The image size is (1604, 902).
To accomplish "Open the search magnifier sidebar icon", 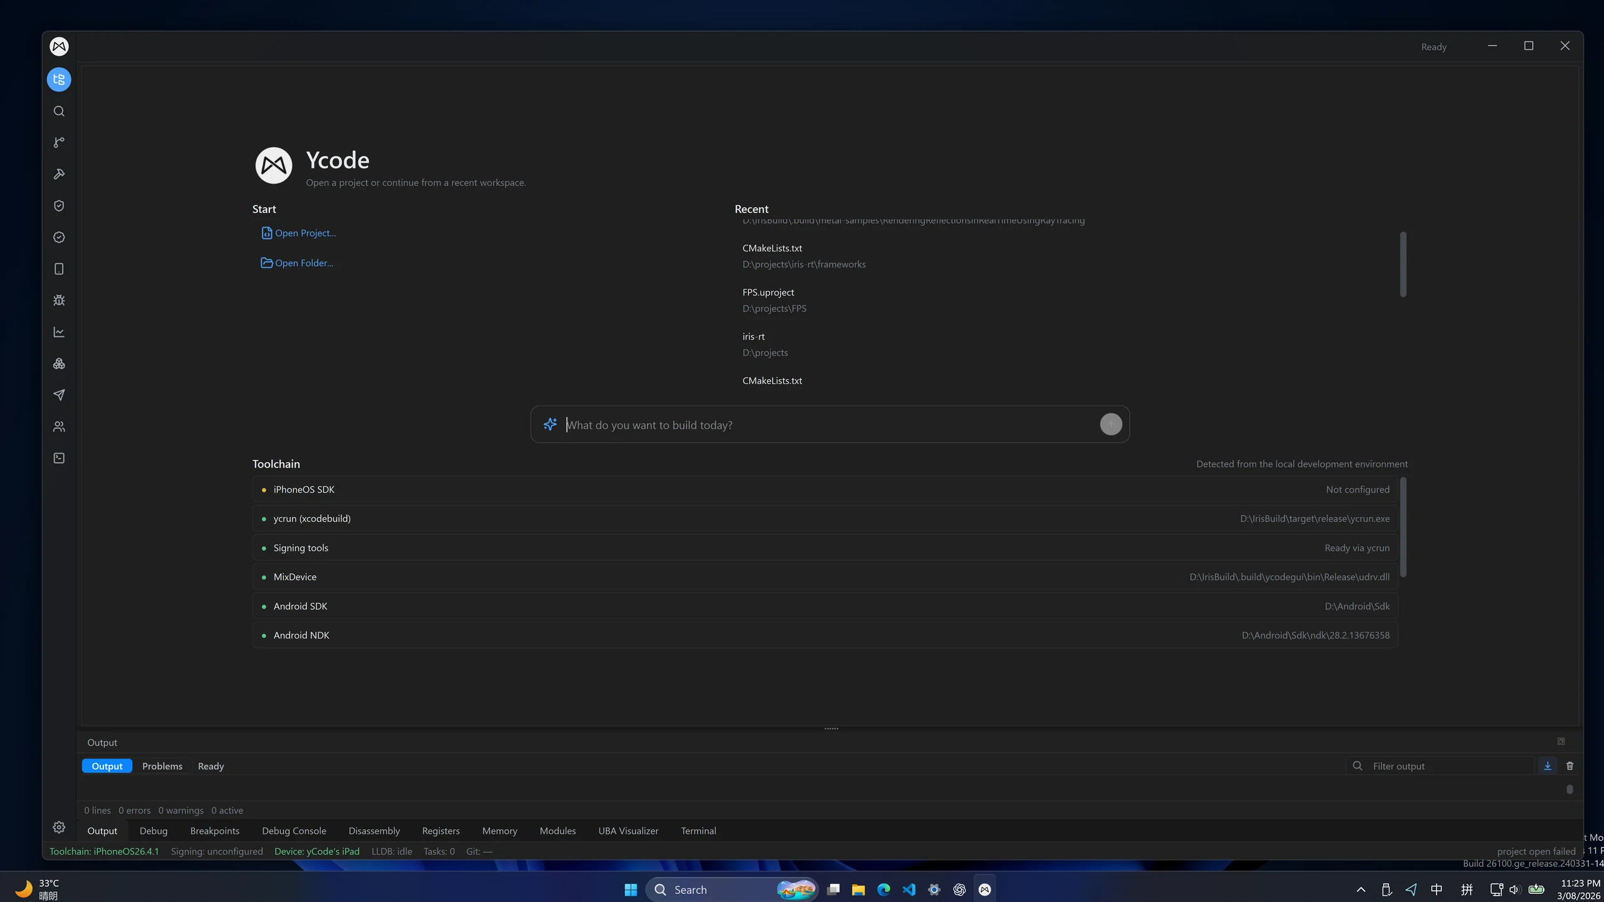I will (59, 111).
